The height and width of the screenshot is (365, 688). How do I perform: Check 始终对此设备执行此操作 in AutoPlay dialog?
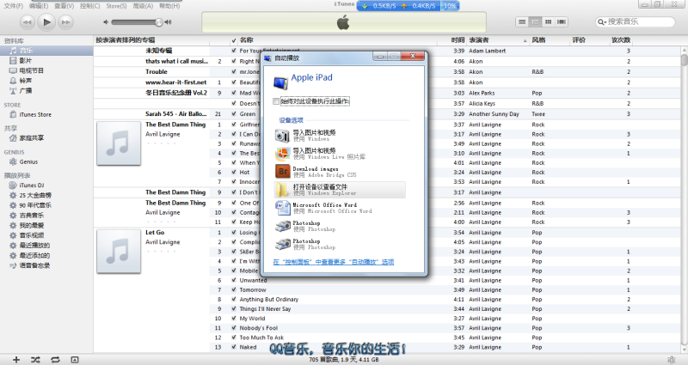click(276, 101)
